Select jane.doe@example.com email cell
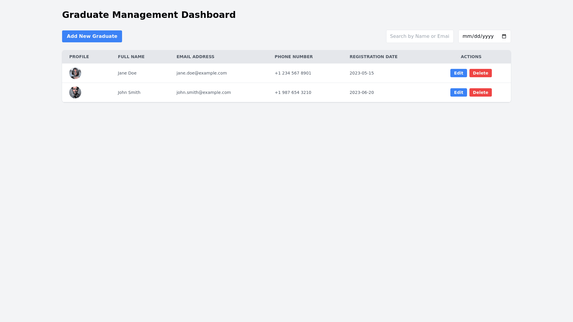 coord(201,73)
